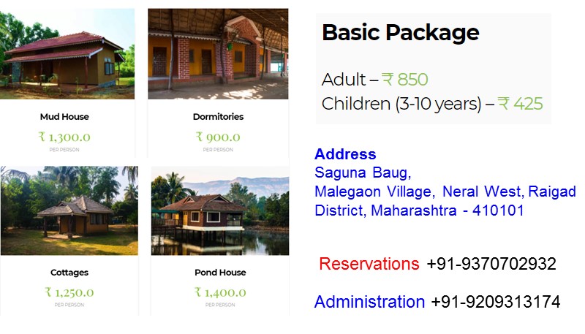Click the Basic Package heading
The image size is (585, 334).
pos(400,33)
